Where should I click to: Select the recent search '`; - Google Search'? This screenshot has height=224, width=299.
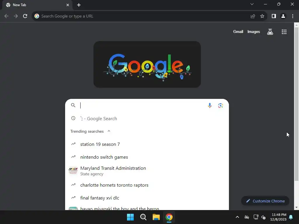click(x=147, y=118)
